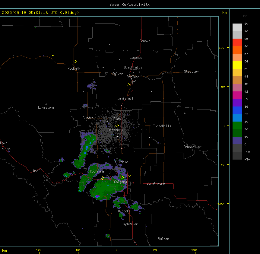
Task: Click the yellow V marker east of Calgary
Action: (x=129, y=176)
